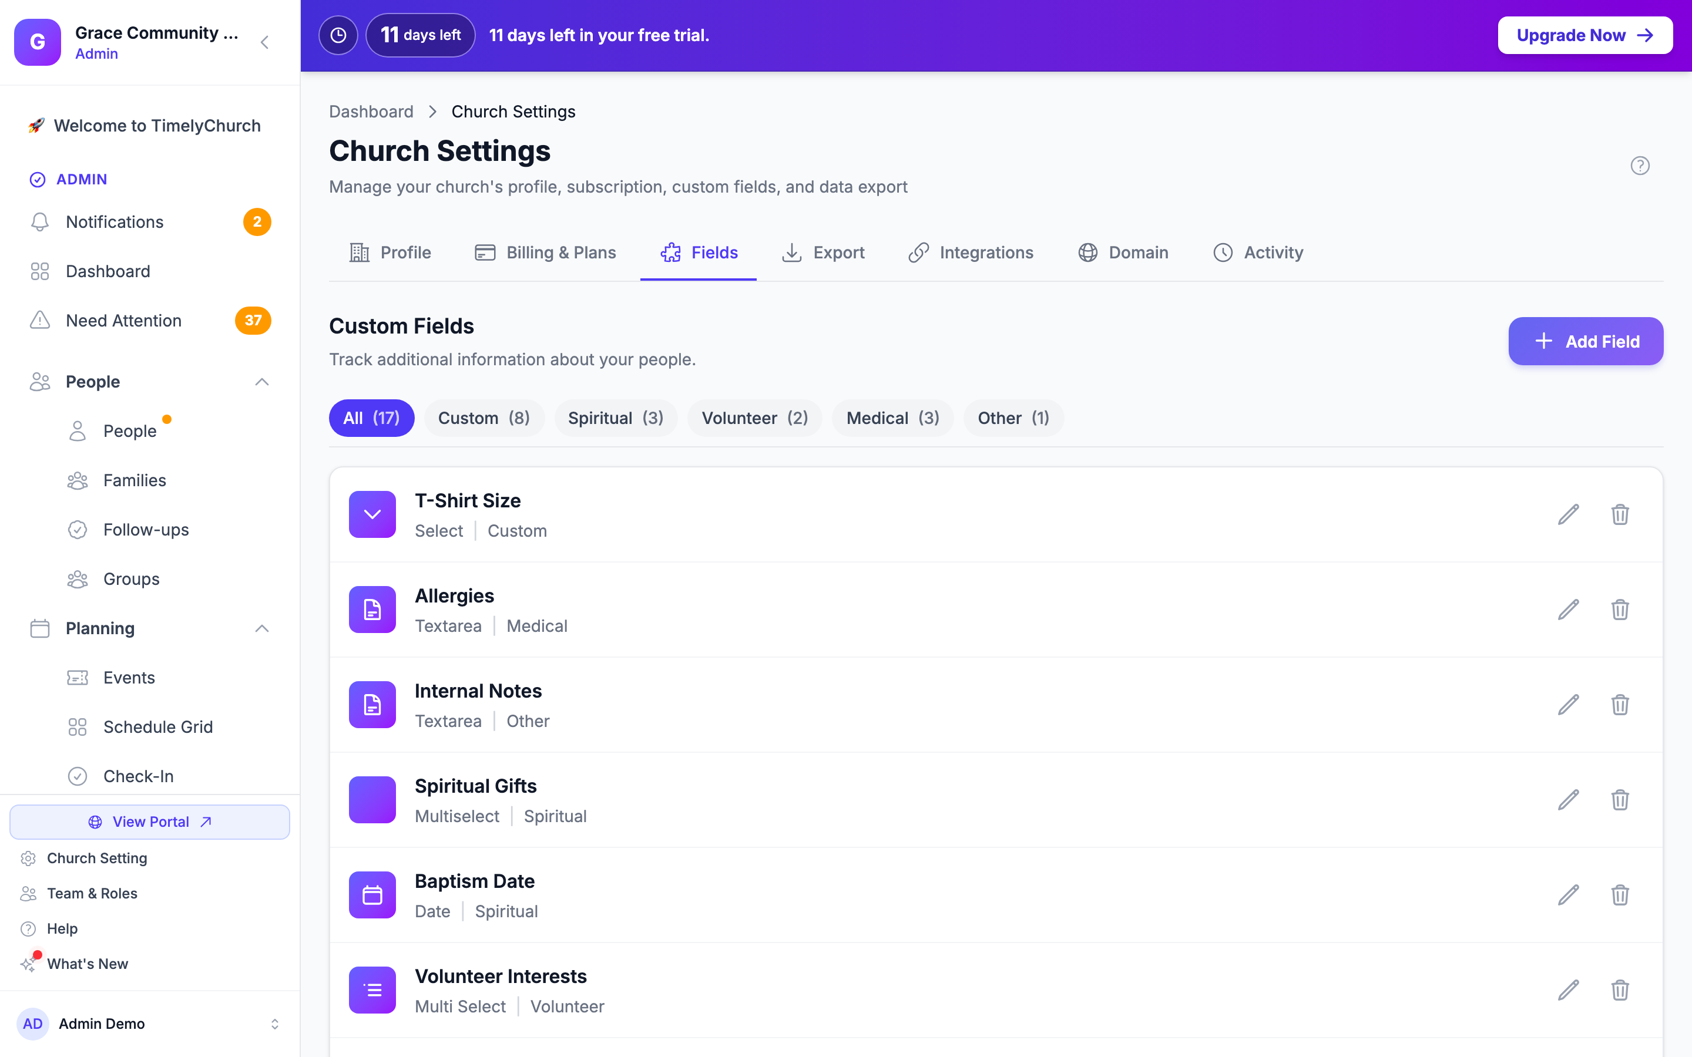Image resolution: width=1692 pixels, height=1057 pixels.
Task: Edit the Spiritual Gifts field
Action: tap(1568, 800)
